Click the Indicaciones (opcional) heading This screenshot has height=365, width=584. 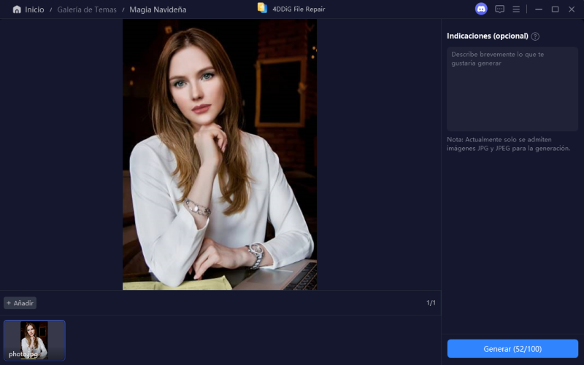488,36
